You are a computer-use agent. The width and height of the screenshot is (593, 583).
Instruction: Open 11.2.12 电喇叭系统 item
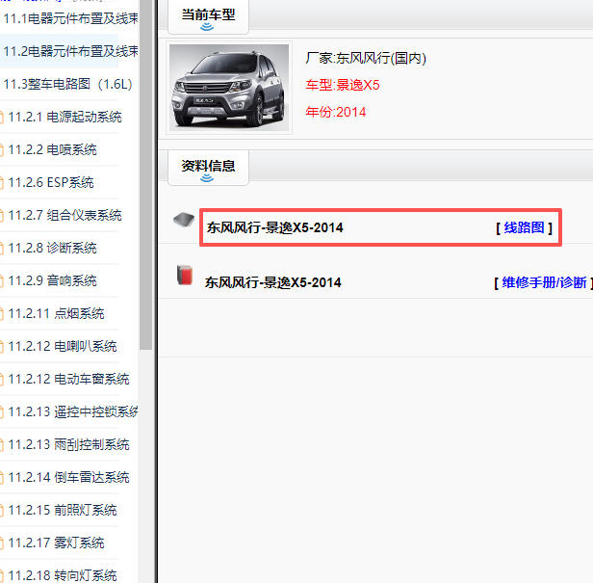[63, 346]
